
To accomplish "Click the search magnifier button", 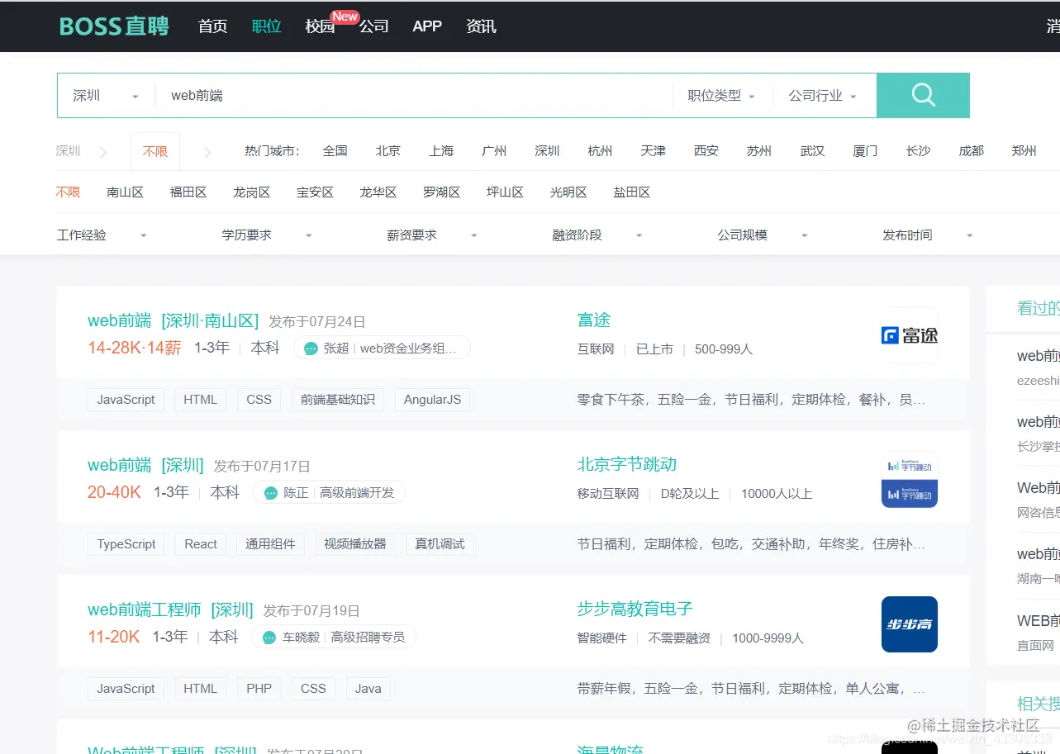I will (923, 95).
